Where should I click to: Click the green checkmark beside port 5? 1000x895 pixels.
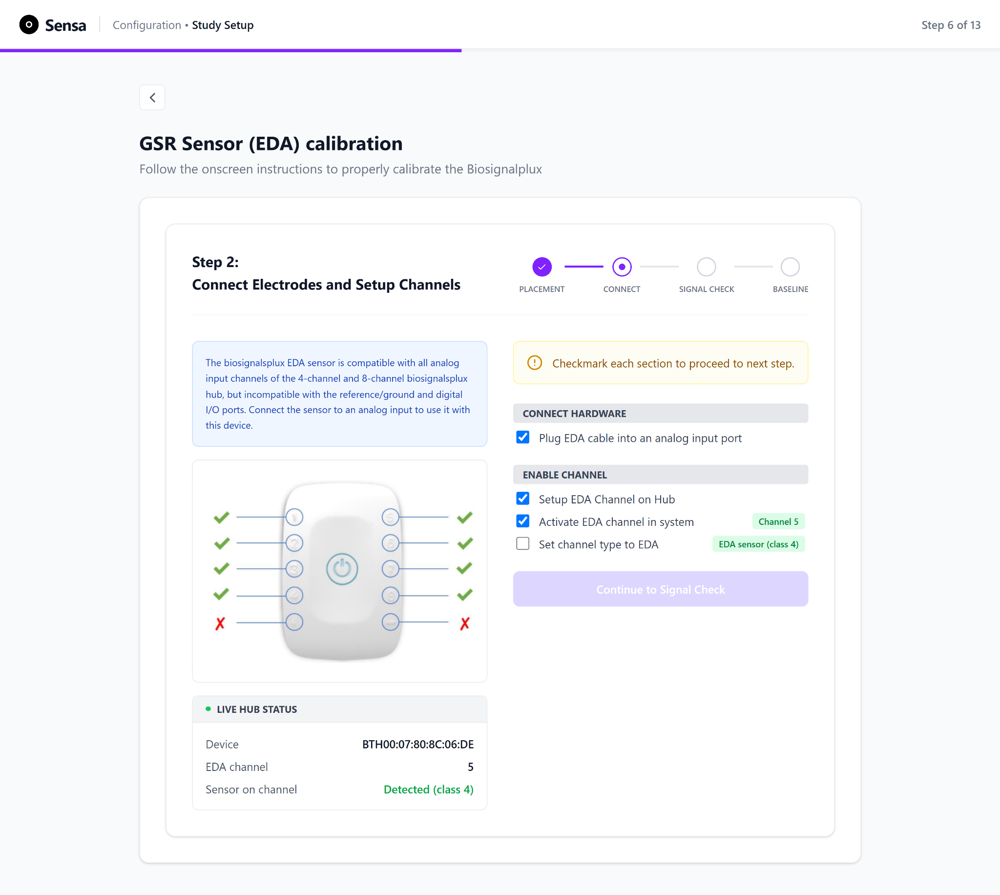click(465, 518)
